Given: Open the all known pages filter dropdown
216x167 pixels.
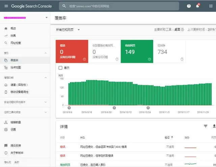Looking at the screenshot, I should click(68, 30).
